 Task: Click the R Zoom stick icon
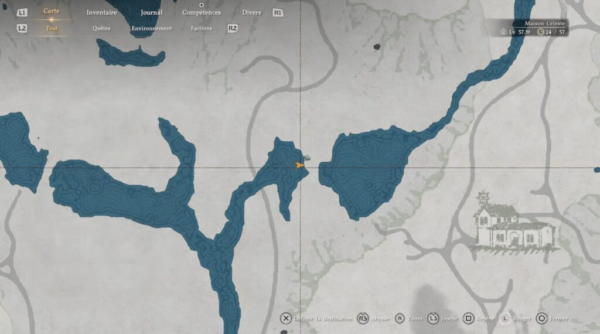(x=400, y=319)
